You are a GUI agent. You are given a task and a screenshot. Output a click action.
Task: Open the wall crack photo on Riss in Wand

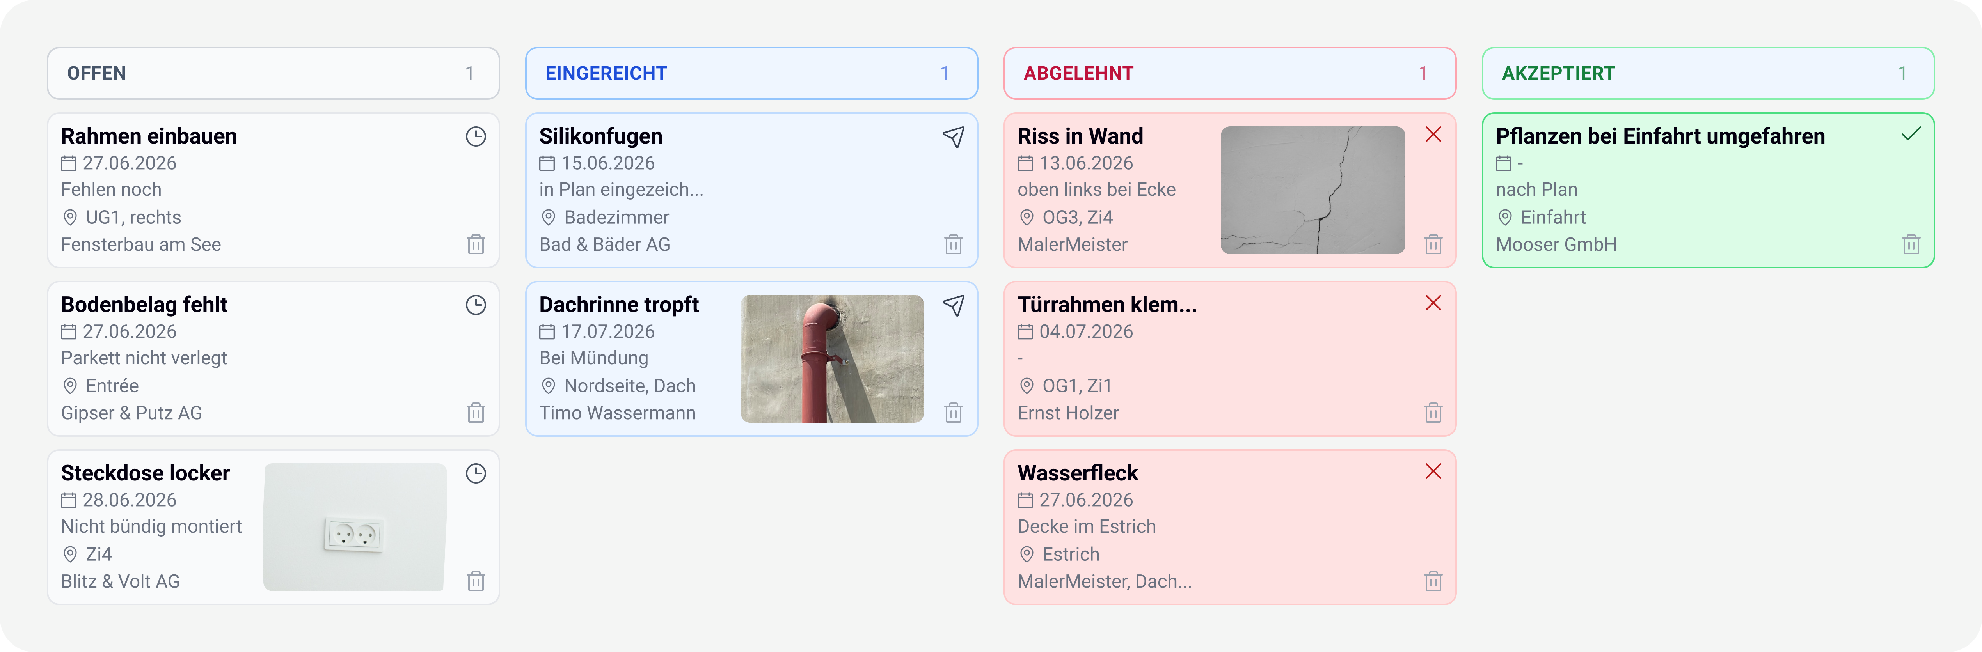pos(1312,190)
